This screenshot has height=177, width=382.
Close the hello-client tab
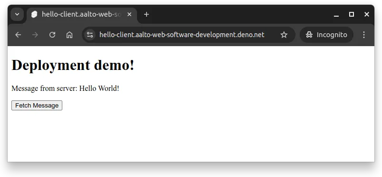pyautogui.click(x=129, y=15)
